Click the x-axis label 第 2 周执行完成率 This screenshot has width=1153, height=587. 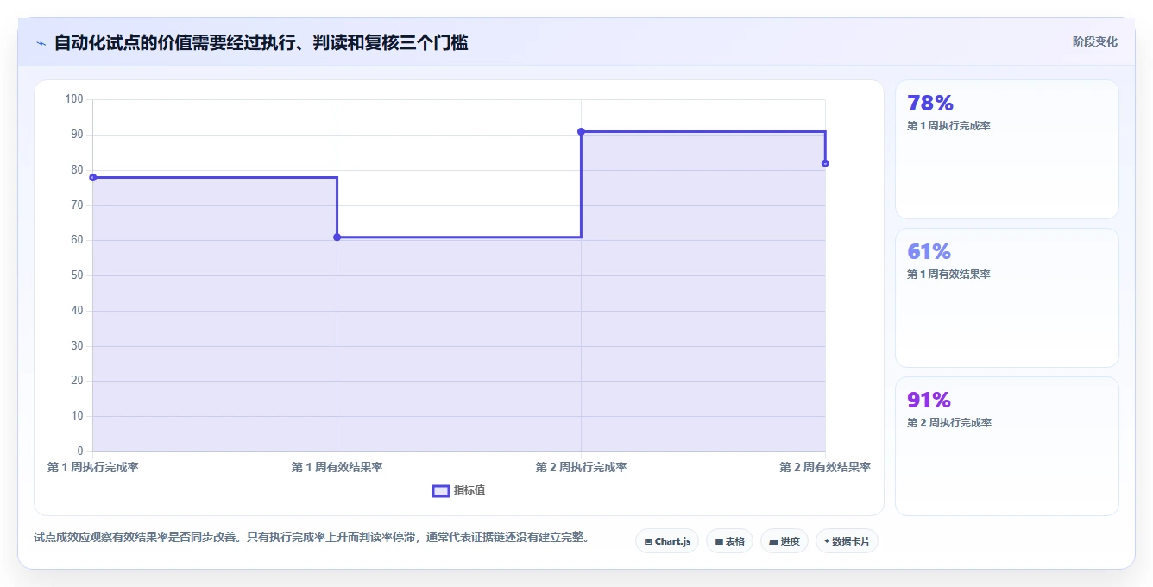(581, 467)
